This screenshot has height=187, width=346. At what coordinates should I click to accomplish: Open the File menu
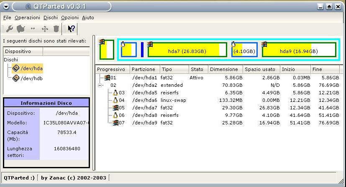7,18
